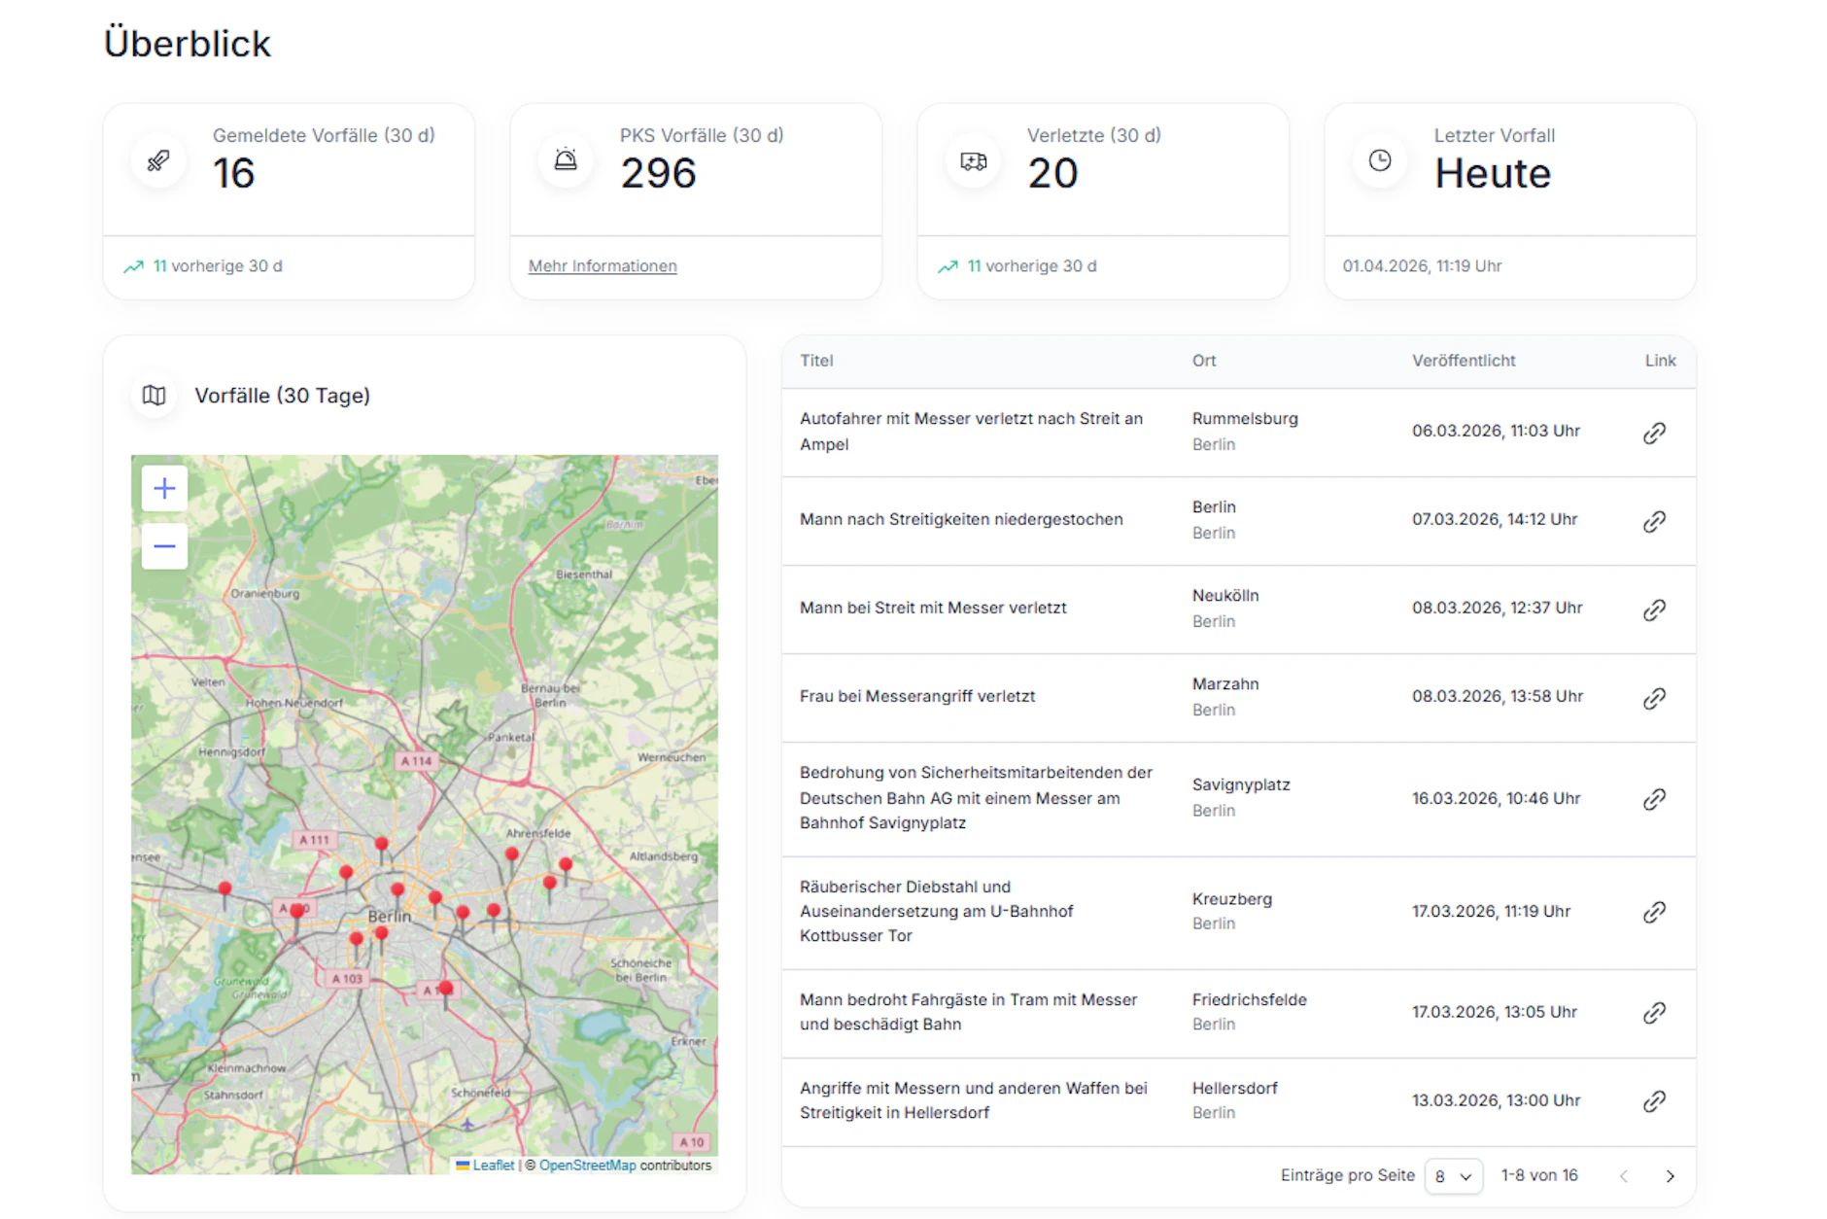This screenshot has height=1219, width=1827.
Task: Zoom out on the Berlin map
Action: 163,545
